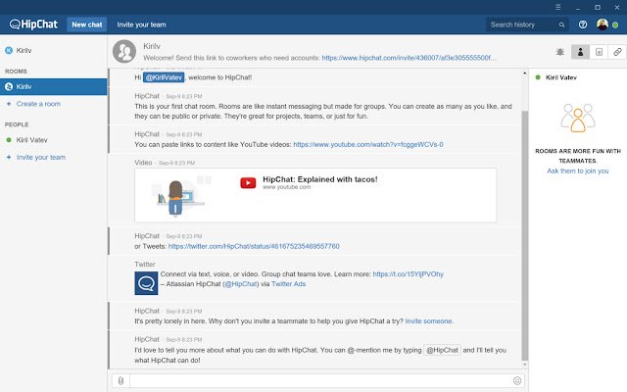Click Invite your team in sidebar
The image size is (627, 392).
click(x=41, y=157)
